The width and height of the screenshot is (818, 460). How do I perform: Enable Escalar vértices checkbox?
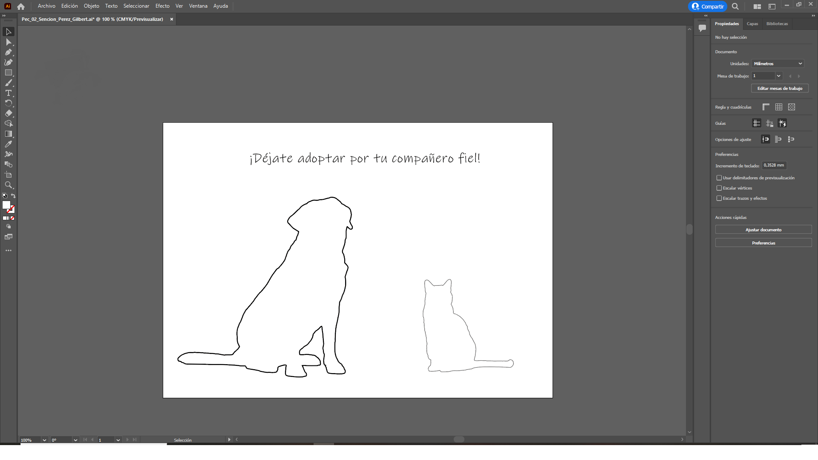coord(719,188)
